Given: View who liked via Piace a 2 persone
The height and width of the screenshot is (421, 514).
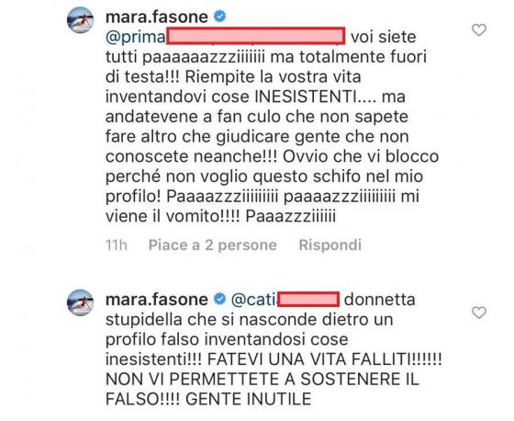Looking at the screenshot, I should coord(212,245).
